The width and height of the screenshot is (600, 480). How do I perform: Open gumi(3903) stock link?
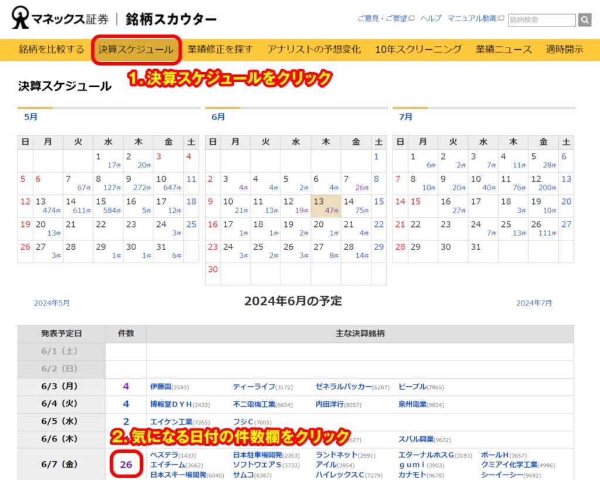[421, 465]
